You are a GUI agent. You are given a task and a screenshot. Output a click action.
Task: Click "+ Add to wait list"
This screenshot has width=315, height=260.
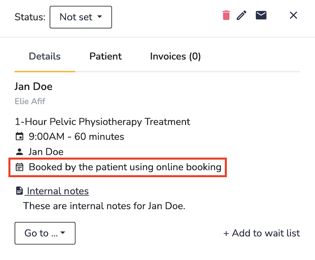[x=261, y=233]
